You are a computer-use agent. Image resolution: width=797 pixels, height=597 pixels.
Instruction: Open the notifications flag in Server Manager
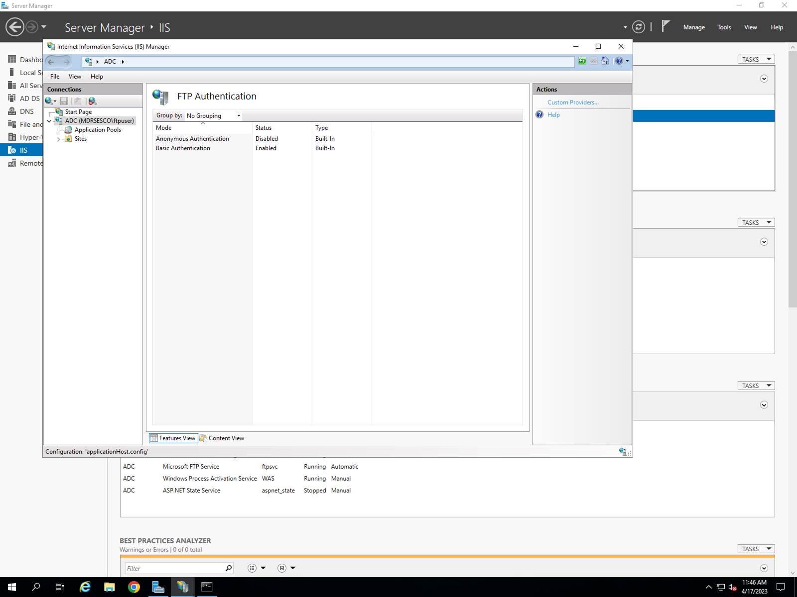(665, 26)
